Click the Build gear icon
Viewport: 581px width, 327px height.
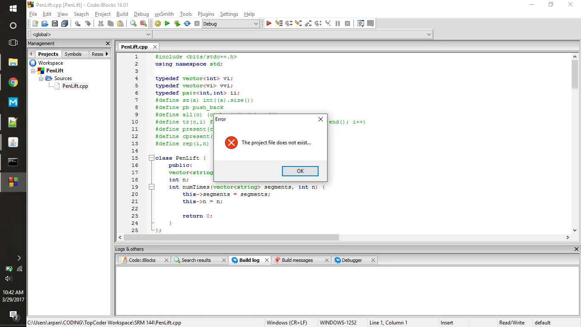coord(158,24)
